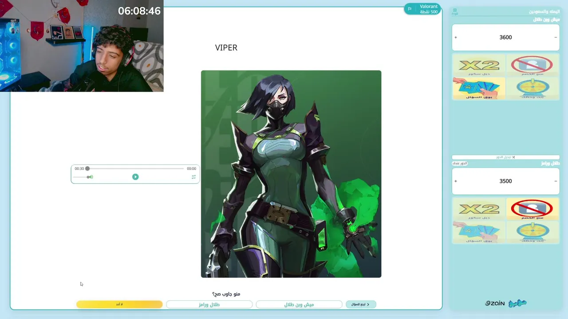Use block-opponent card for طلال ورامز
This screenshot has height=319, width=568.
tap(532, 209)
